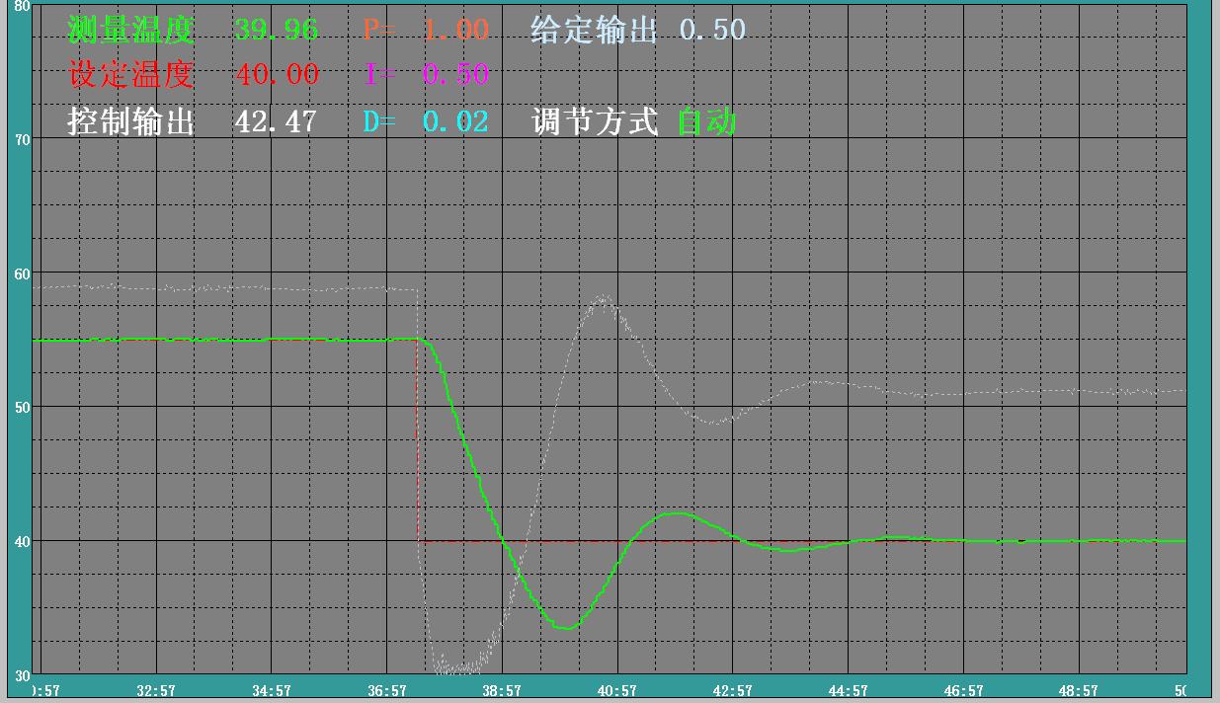Click time axis label 46:57
This screenshot has width=1220, height=703.
(x=963, y=691)
